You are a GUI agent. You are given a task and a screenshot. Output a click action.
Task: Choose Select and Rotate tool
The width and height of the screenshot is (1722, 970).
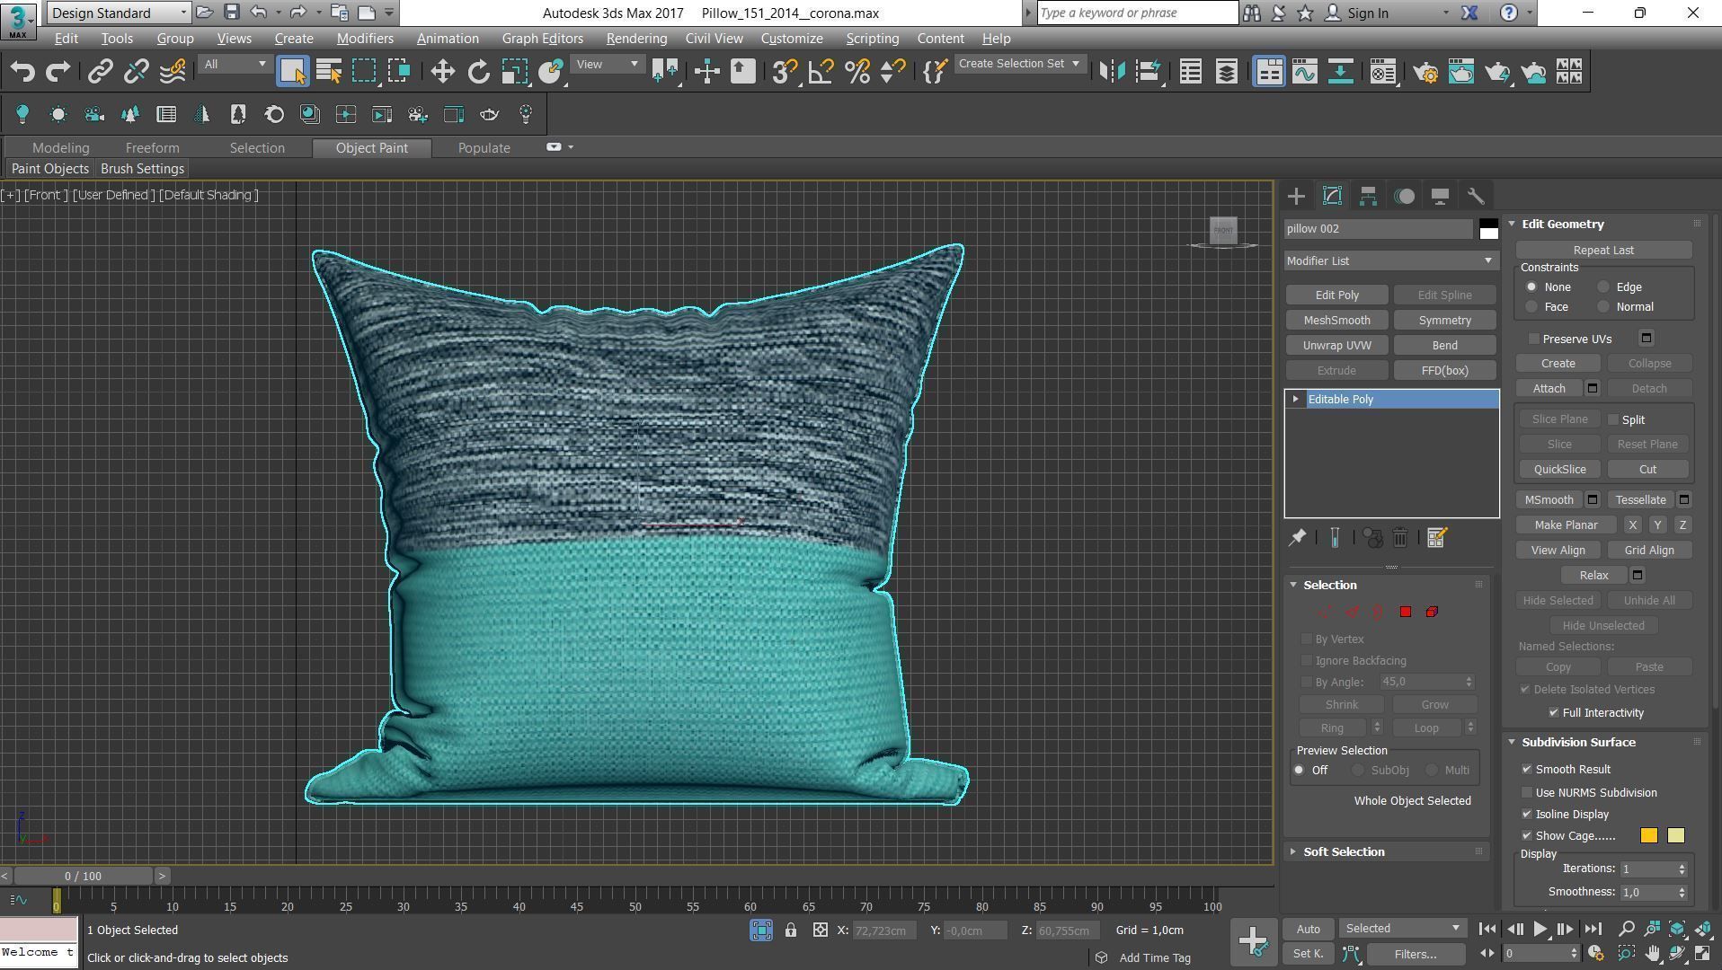(478, 72)
